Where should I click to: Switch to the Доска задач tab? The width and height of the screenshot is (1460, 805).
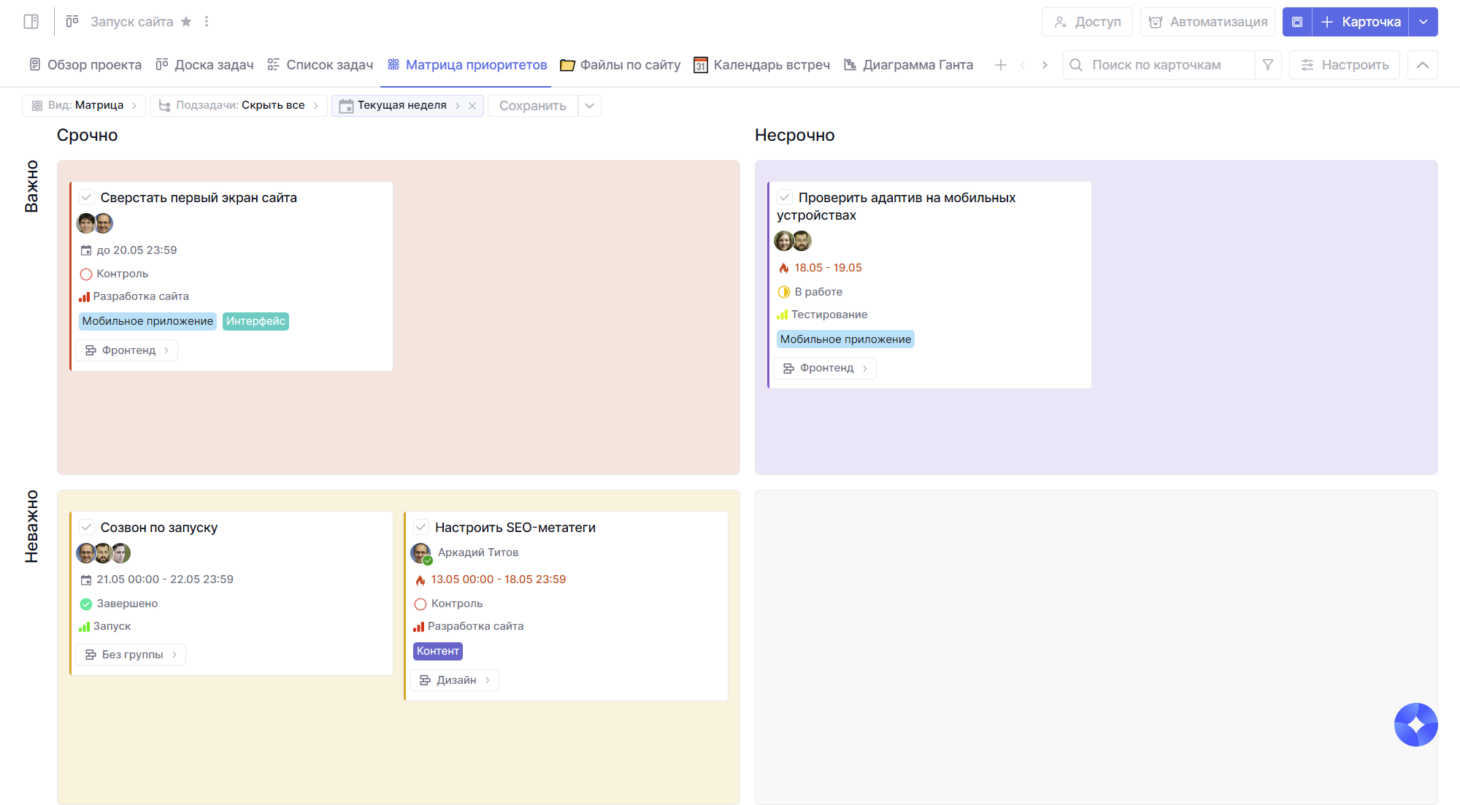[x=204, y=65]
